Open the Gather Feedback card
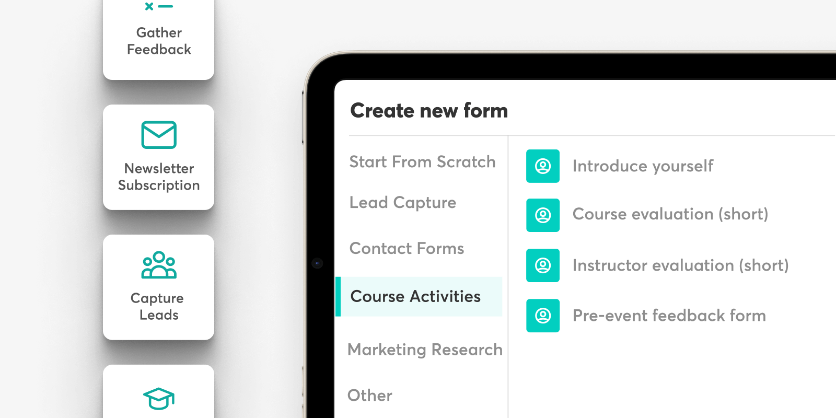This screenshot has height=418, width=836. [159, 40]
